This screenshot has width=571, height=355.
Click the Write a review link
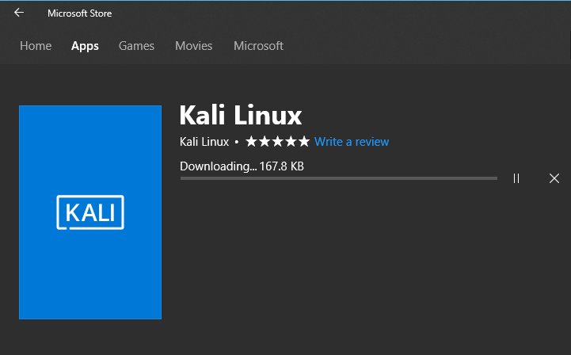pos(352,142)
